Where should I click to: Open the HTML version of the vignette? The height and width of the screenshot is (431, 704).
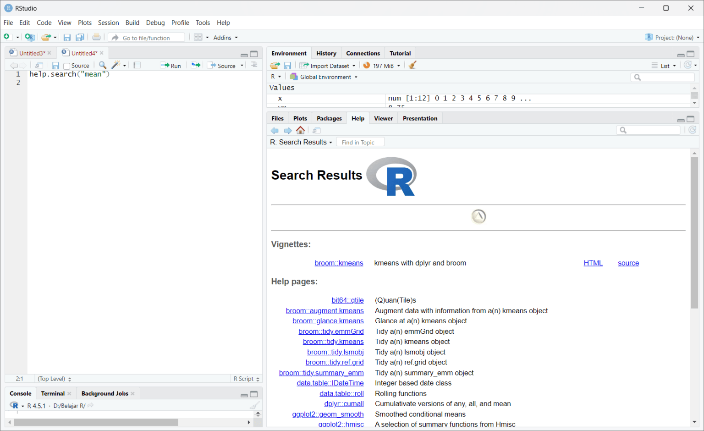[593, 263]
